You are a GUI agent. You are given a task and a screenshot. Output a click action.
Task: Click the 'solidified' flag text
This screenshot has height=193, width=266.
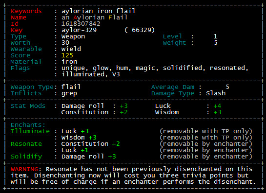tap(183, 68)
